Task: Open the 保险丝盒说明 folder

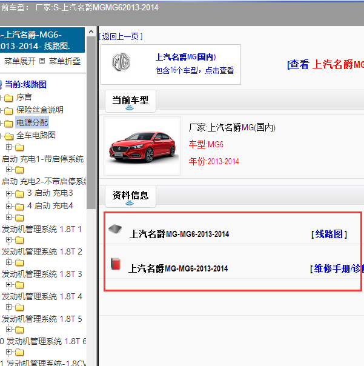Action: 39,110
